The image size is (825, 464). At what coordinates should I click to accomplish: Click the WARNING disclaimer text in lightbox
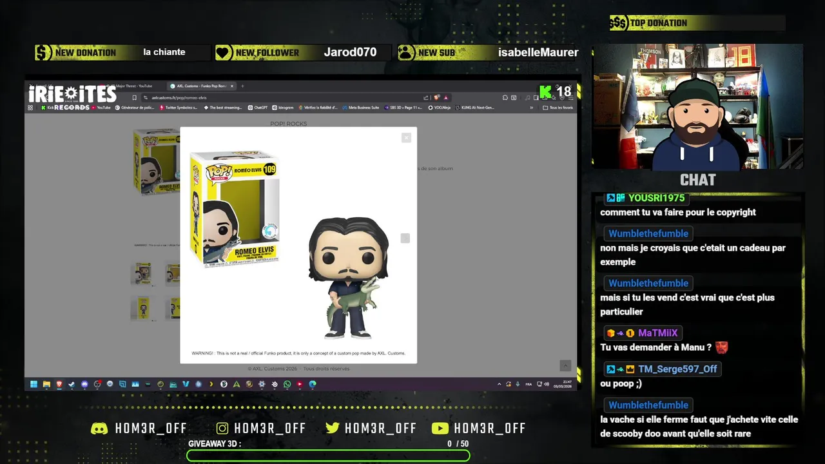298,353
